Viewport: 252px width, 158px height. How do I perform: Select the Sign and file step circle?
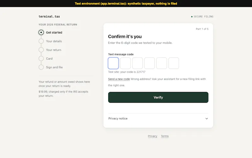tap(41, 67)
